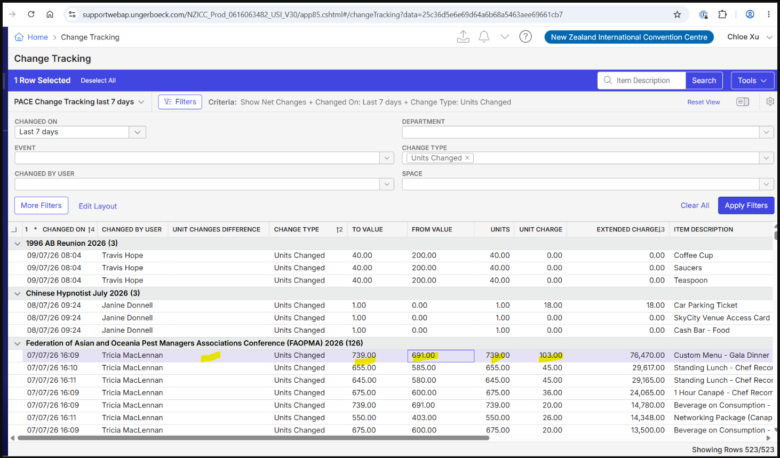Open grid settings gear icon
The image size is (780, 458).
[x=770, y=101]
